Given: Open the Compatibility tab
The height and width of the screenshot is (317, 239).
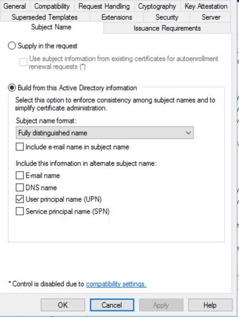Looking at the screenshot, I should point(52,6).
